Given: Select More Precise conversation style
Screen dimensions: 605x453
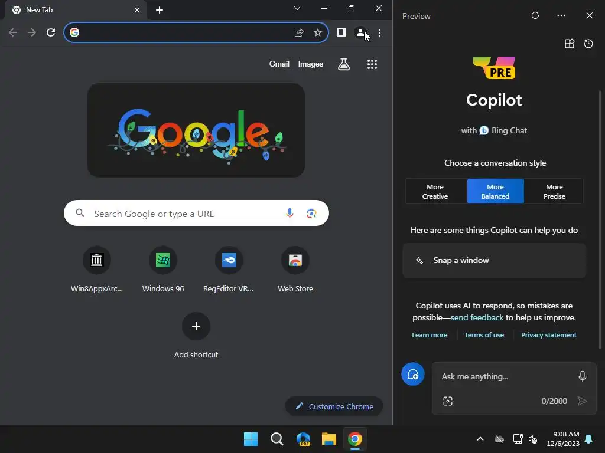Looking at the screenshot, I should click(x=554, y=192).
